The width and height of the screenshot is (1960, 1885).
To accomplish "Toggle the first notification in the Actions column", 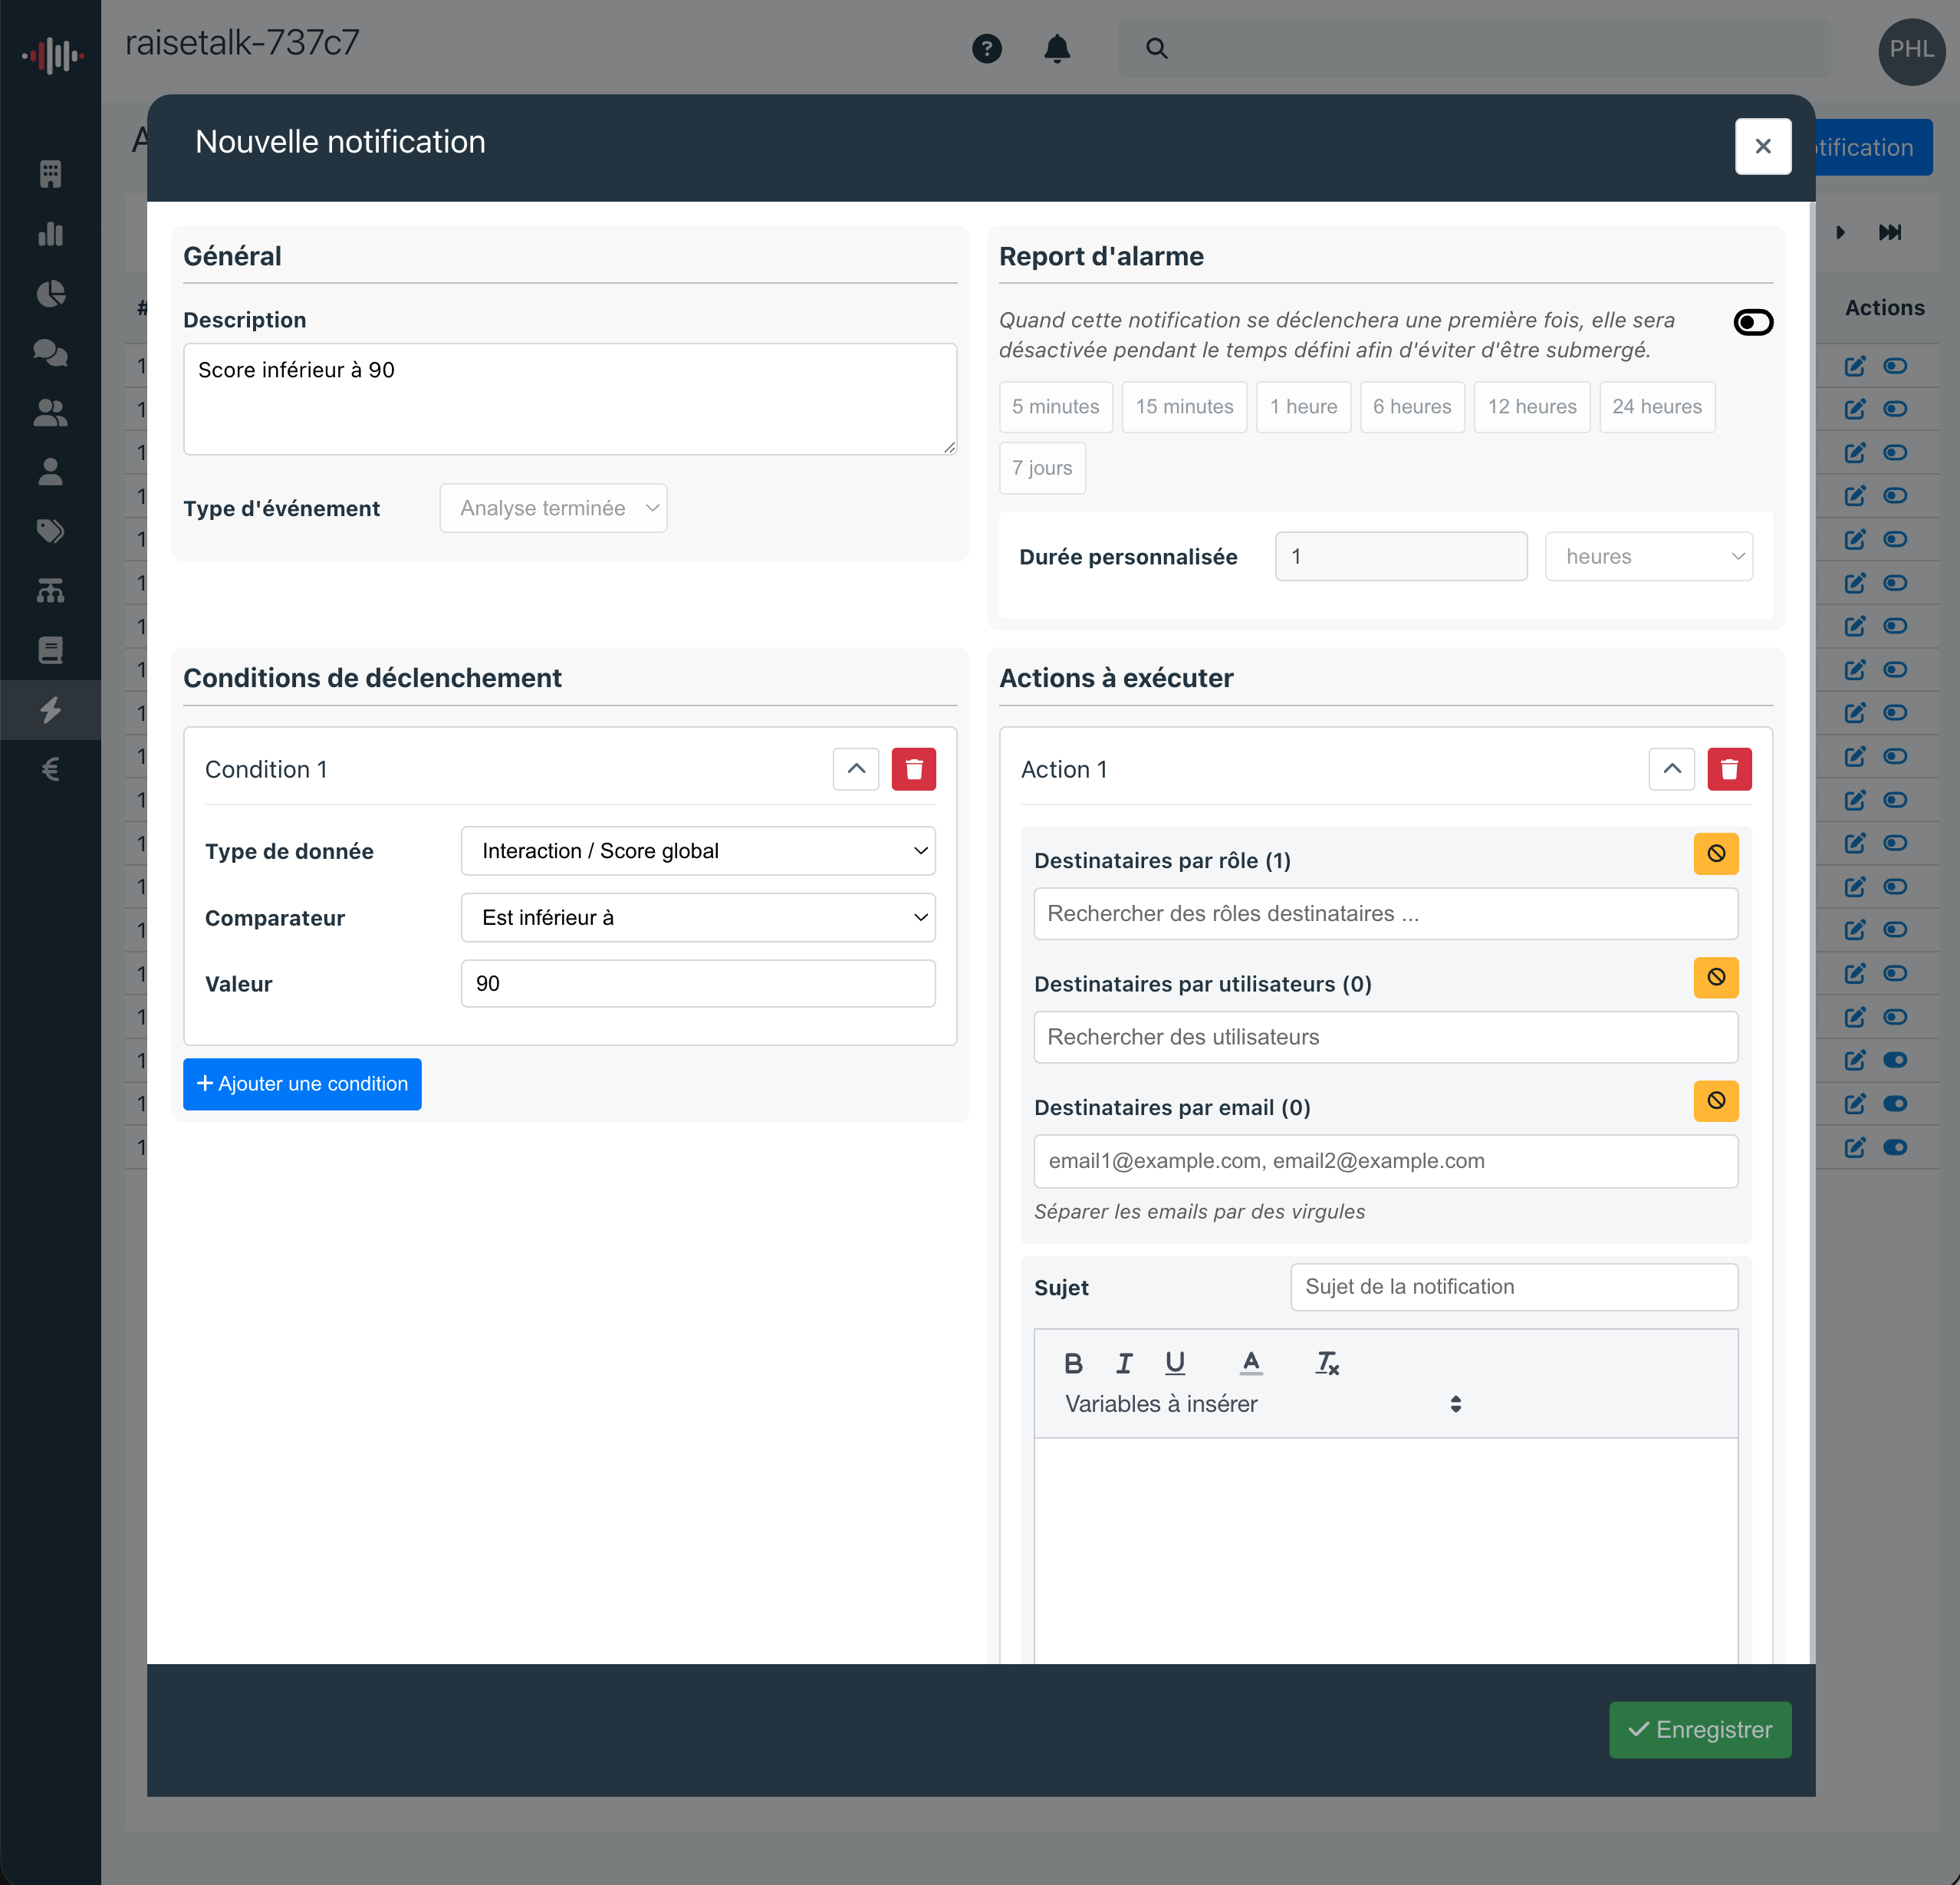I will (x=1896, y=366).
